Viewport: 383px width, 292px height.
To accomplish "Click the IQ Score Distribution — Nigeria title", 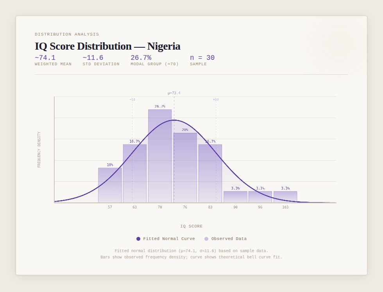I will click(x=107, y=46).
